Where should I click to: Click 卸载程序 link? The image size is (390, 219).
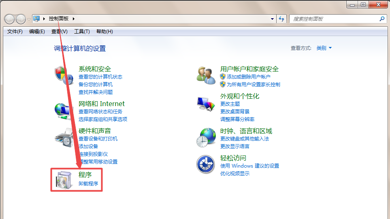click(88, 184)
